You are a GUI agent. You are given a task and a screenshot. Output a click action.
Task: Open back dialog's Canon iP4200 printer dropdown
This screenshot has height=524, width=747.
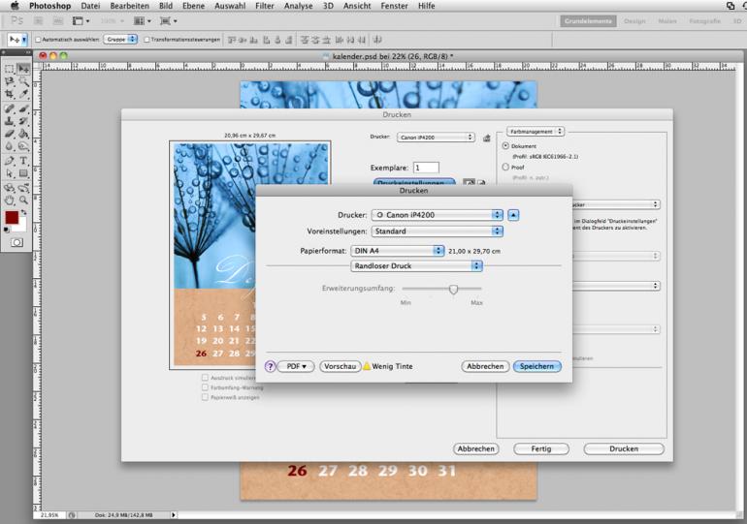click(x=436, y=138)
